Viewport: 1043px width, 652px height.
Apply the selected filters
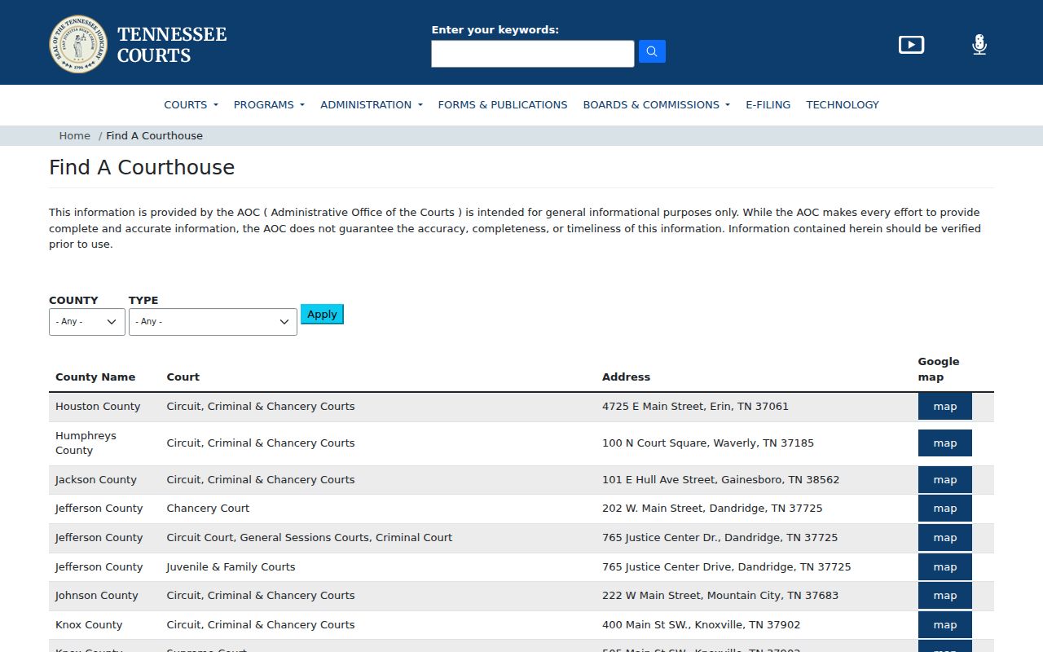(x=322, y=314)
